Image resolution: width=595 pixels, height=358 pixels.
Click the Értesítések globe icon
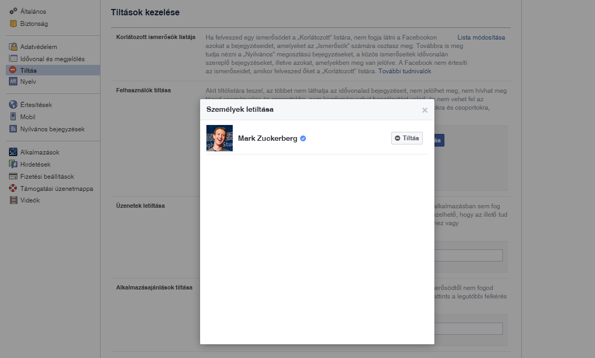coord(13,104)
